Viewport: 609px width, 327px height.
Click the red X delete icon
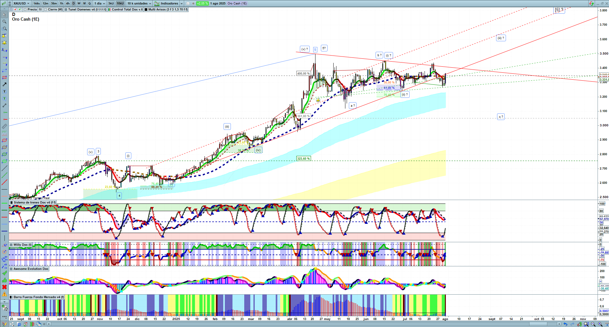(x=4, y=287)
